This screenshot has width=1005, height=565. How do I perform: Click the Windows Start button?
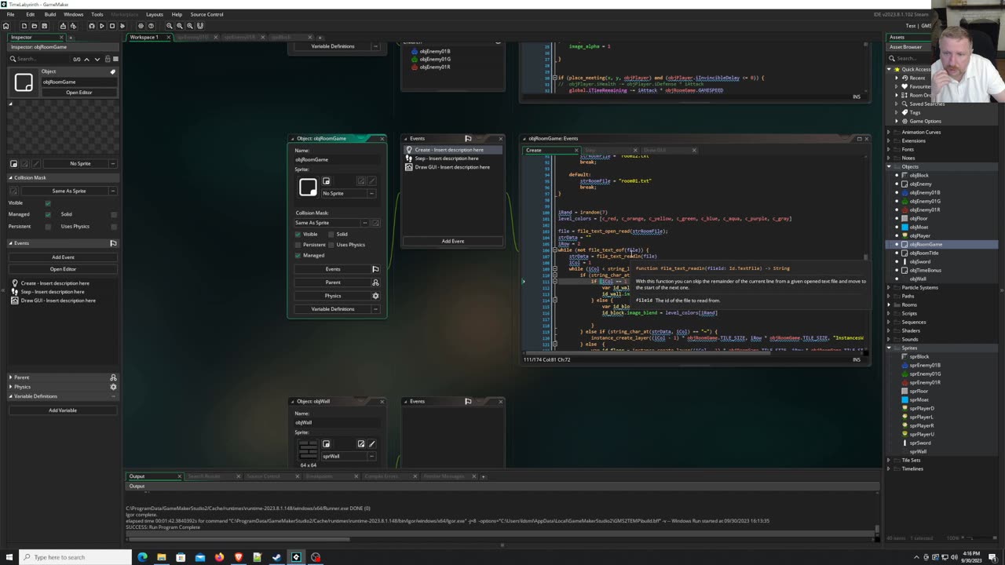pos(9,557)
